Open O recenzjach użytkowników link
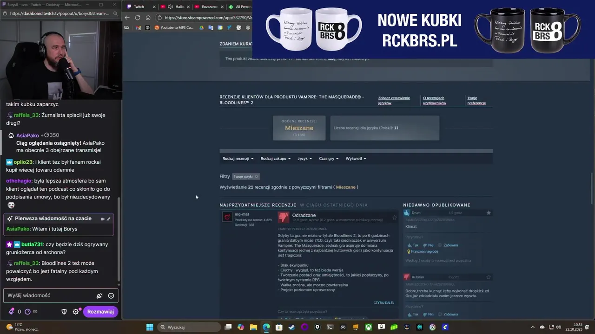The width and height of the screenshot is (595, 334). [x=434, y=100]
